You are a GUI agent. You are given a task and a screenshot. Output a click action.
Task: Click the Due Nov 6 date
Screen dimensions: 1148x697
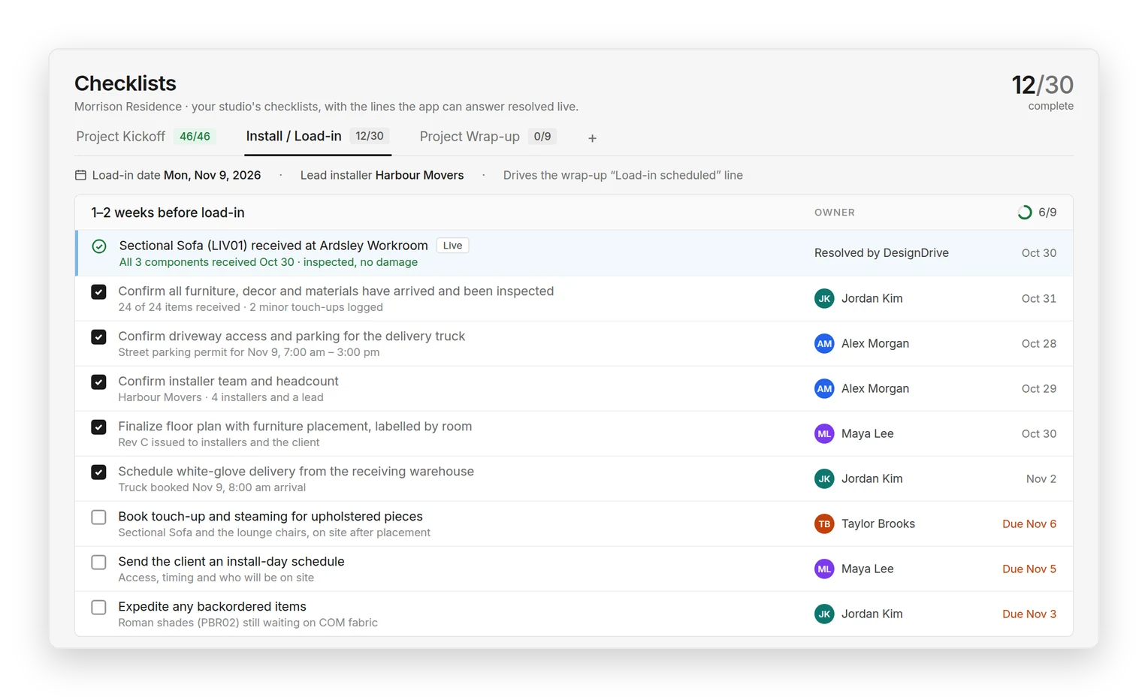(1029, 524)
